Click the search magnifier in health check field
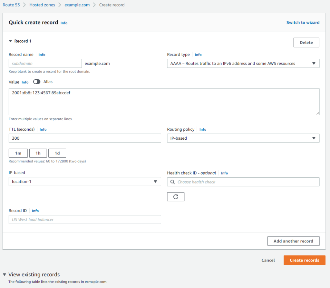Image resolution: width=330 pixels, height=288 pixels. [x=172, y=182]
